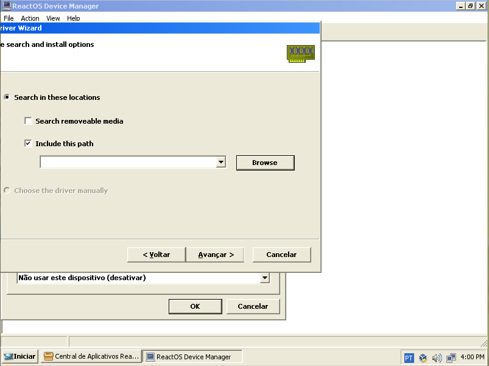Open the device usage dropdown arrow
This screenshot has width=489, height=366.
pos(264,278)
